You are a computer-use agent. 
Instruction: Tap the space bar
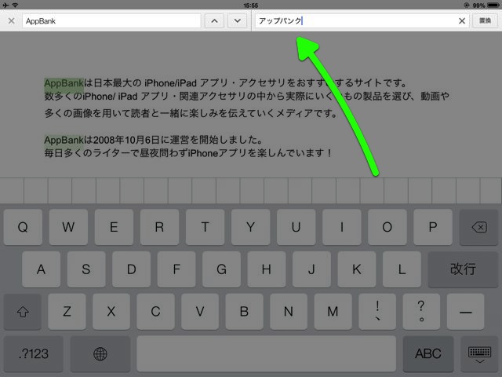[x=267, y=354]
